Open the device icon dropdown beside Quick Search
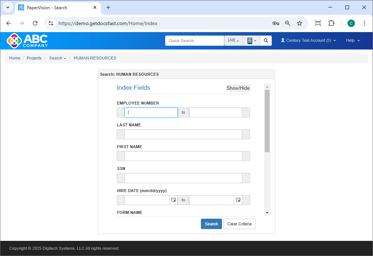 (x=251, y=41)
